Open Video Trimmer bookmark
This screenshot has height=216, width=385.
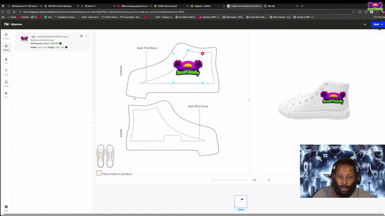click(x=281, y=17)
